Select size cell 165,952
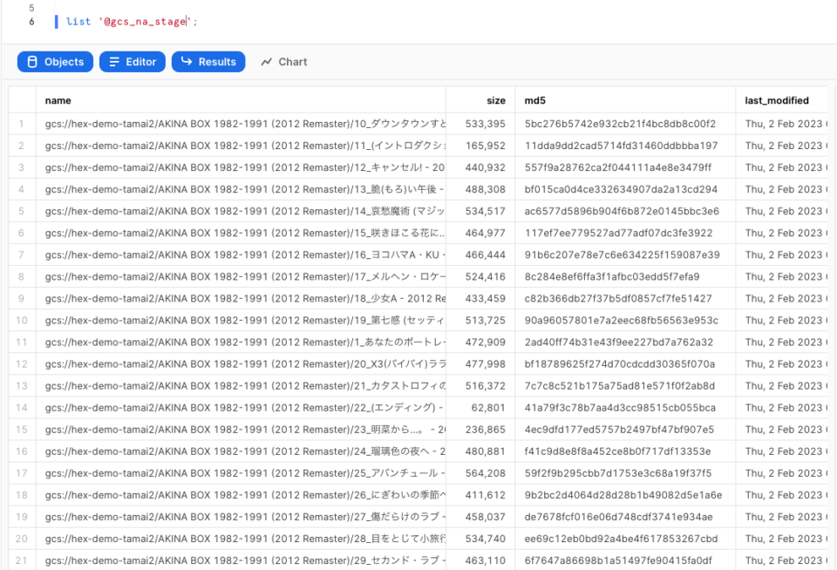 (x=480, y=146)
